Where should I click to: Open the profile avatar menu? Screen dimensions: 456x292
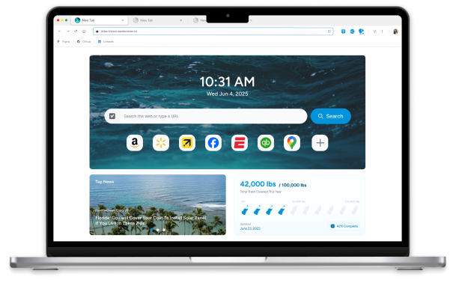395,31
